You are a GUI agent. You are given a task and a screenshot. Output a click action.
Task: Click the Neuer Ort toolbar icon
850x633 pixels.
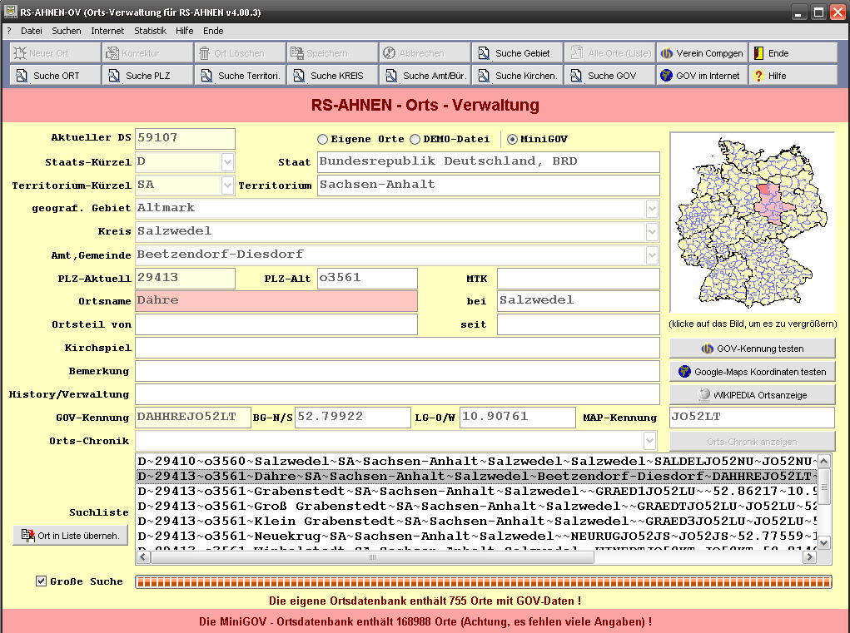(x=20, y=53)
